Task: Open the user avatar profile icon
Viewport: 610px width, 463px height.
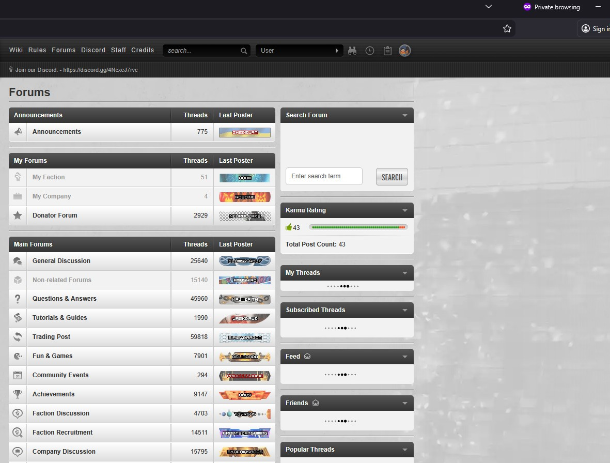Action: (404, 51)
